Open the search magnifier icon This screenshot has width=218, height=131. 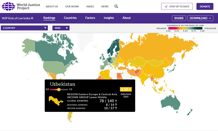point(116,7)
